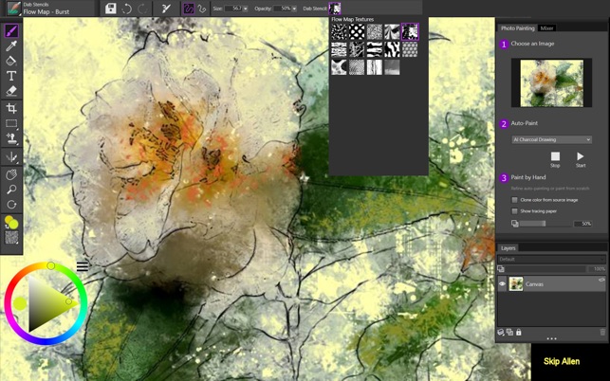The image size is (610, 381).
Task: Click the Save disk icon in the top bar
Action: [111, 9]
